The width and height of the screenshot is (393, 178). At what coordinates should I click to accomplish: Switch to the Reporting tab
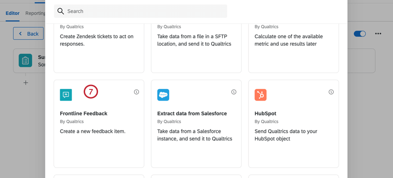pos(35,13)
